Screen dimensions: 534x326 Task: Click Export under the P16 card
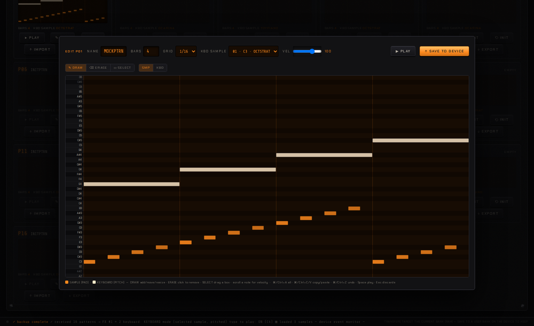click(79, 296)
